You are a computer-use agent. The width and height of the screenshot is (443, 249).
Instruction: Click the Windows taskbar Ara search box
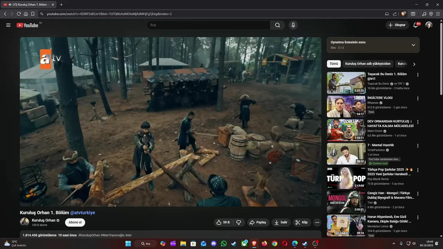[145, 243]
